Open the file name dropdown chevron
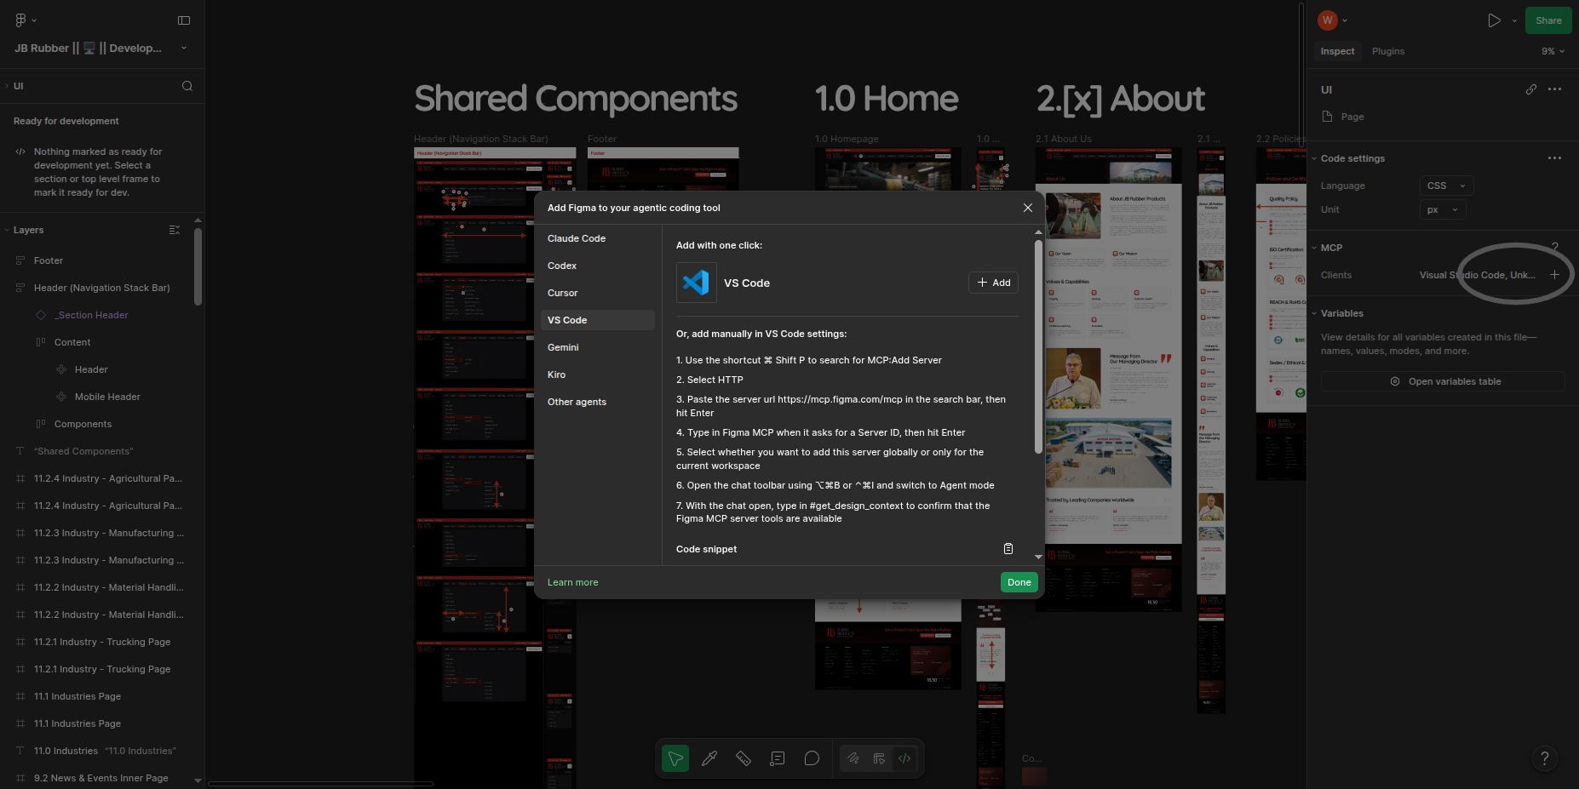The width and height of the screenshot is (1579, 789). click(184, 48)
